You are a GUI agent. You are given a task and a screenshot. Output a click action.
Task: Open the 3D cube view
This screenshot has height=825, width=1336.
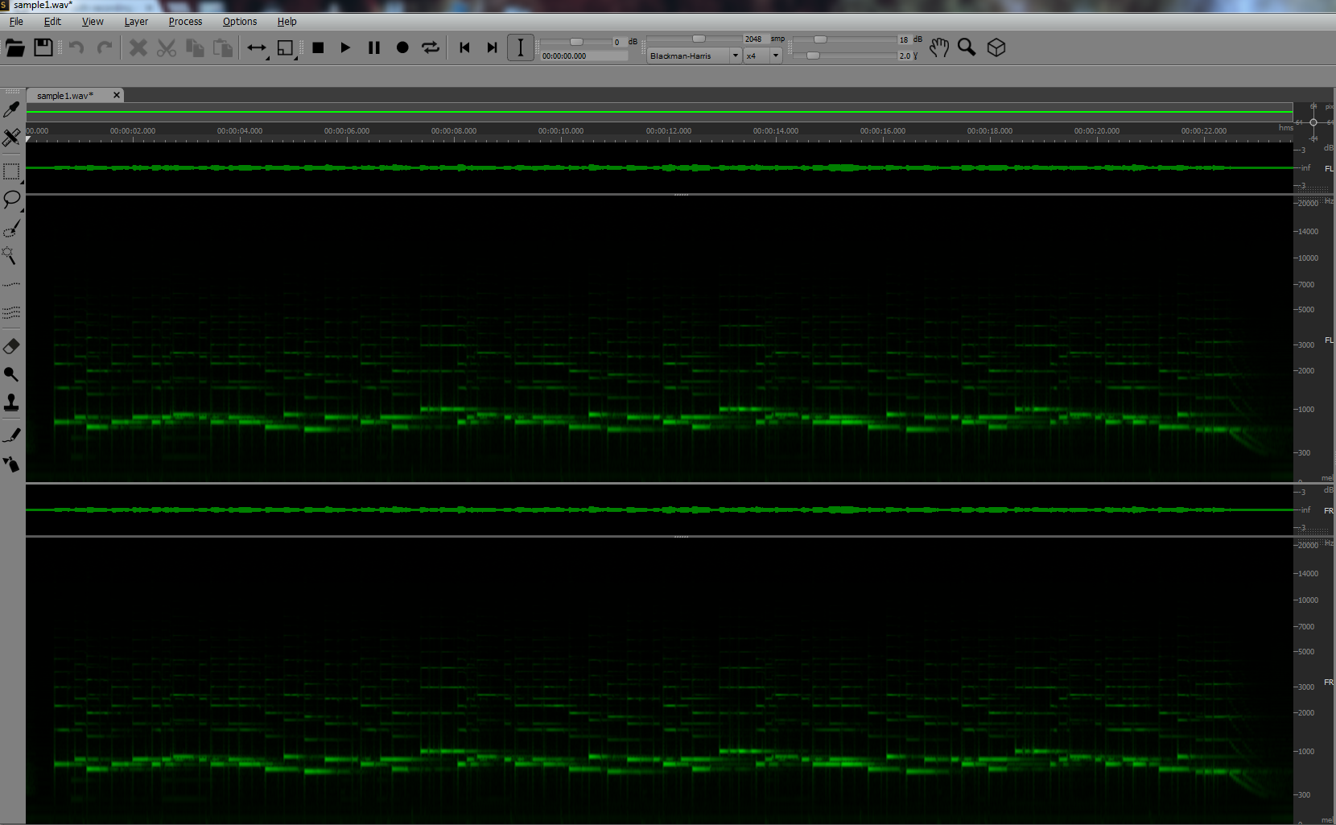click(x=996, y=48)
